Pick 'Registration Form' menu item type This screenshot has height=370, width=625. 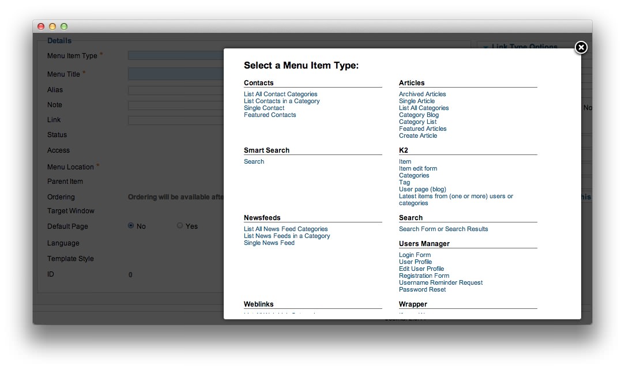point(424,276)
